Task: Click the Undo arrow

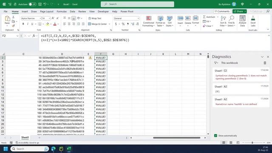Action: [x=45, y=4]
